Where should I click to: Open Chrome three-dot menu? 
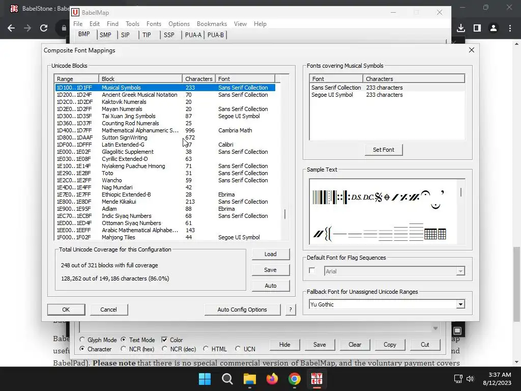[510, 29]
